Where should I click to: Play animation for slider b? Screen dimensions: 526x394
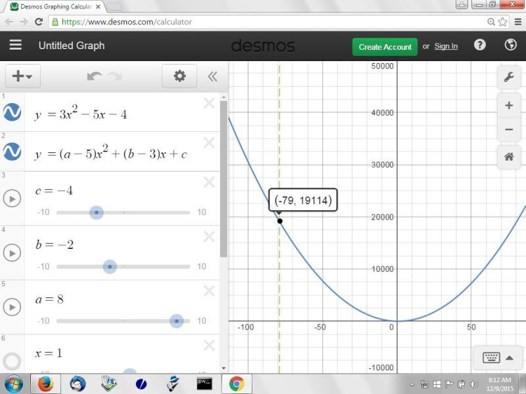point(12,253)
